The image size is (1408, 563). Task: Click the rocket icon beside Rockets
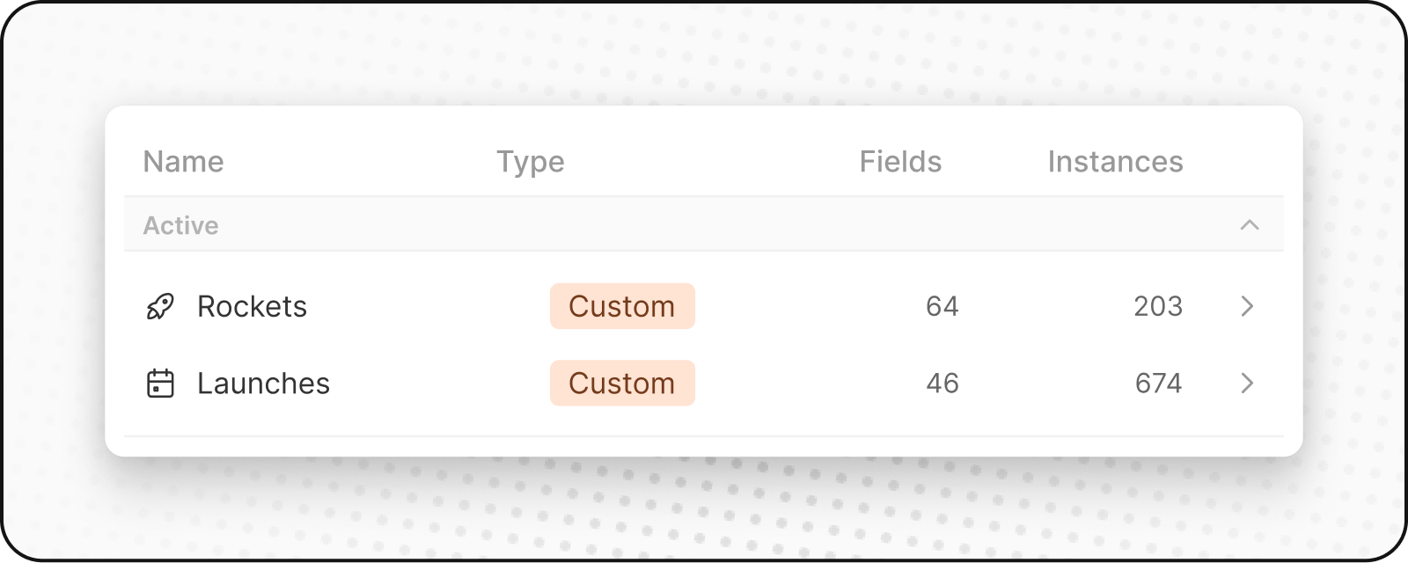tap(160, 306)
